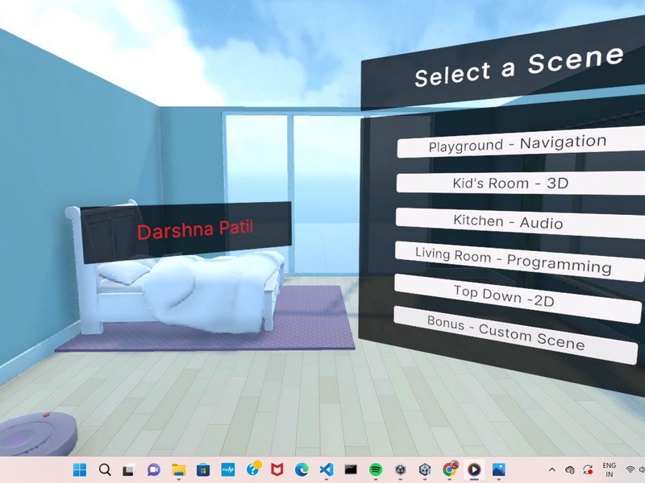Switch to Google Chrome in the taskbar
This screenshot has height=483, width=645.
pyautogui.click(x=449, y=469)
